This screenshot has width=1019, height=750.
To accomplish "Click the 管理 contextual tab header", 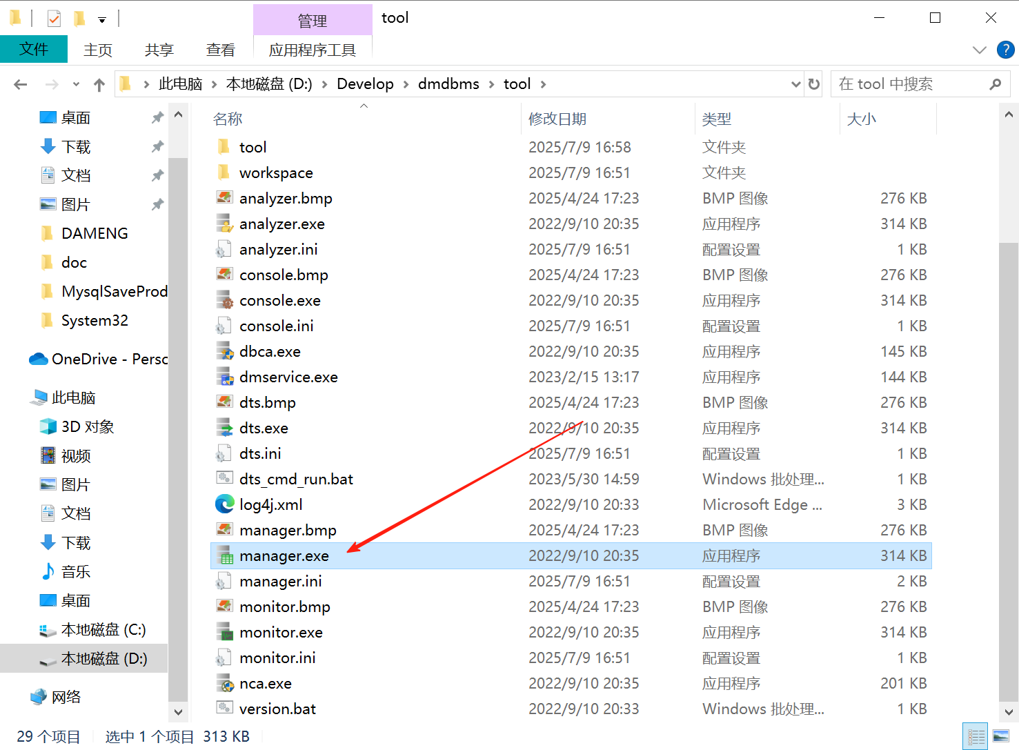I will click(x=313, y=20).
